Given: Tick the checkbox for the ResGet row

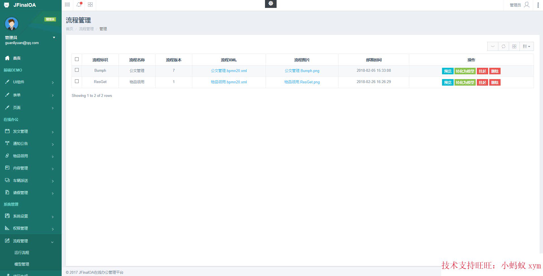Looking at the screenshot, I should (x=77, y=81).
